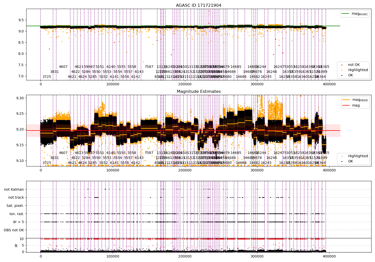The image size is (375, 262).
Task: Click the 'not Kalman' axis label
Action: coord(14,189)
